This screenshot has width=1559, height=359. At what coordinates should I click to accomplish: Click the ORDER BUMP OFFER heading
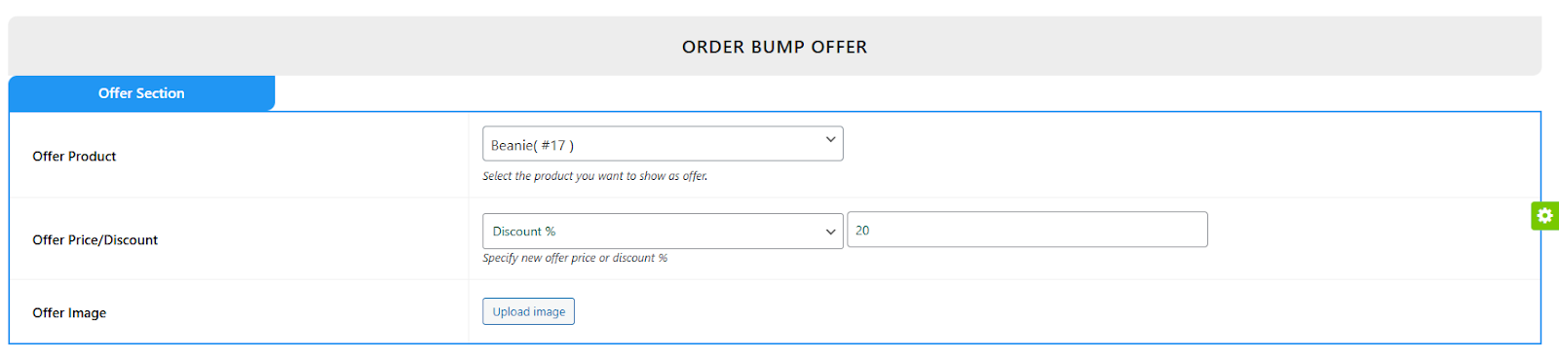(775, 47)
